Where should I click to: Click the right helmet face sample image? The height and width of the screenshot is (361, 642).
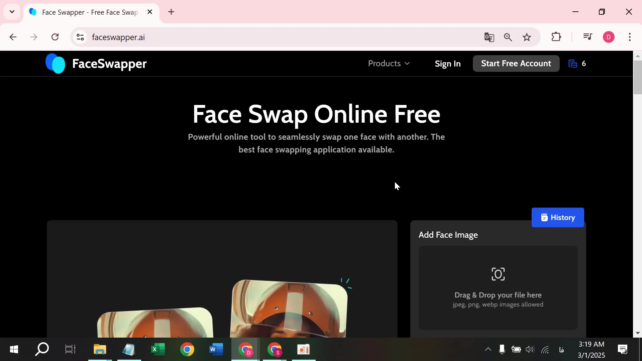click(x=289, y=308)
